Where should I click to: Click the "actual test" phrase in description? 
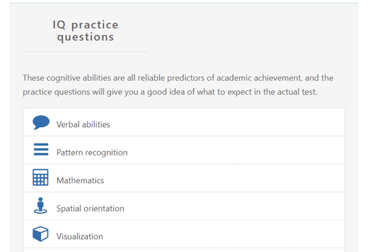click(x=297, y=92)
